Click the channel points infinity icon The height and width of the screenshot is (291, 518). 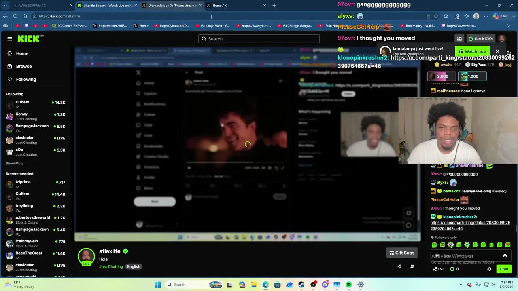tap(438, 269)
